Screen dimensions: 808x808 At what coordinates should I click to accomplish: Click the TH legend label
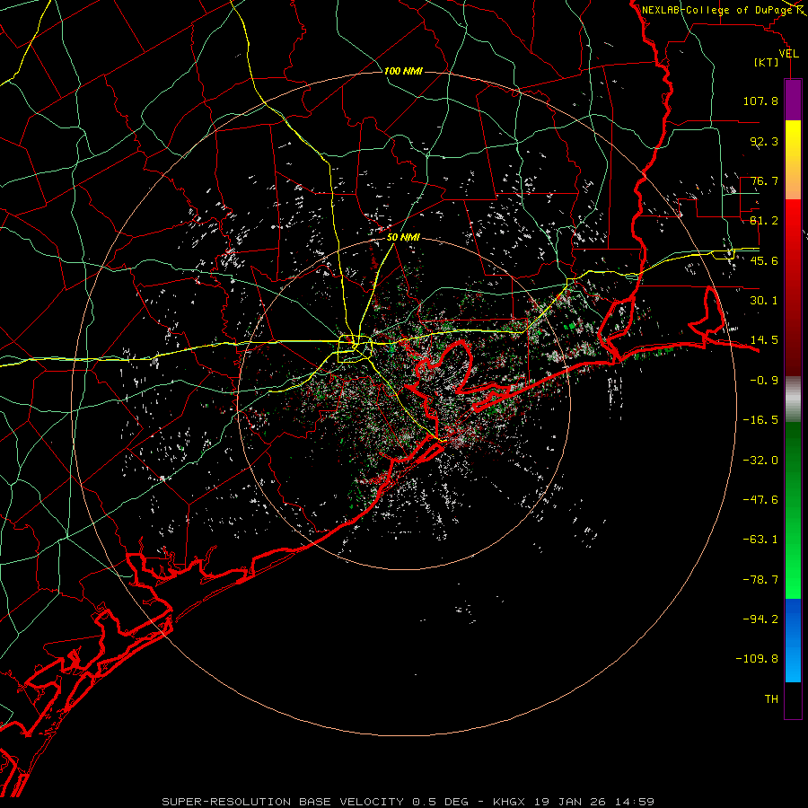point(771,699)
